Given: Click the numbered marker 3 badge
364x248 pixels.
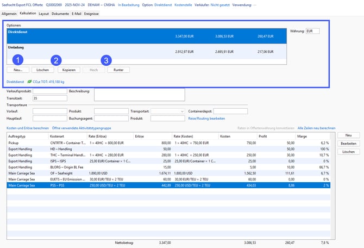Looking at the screenshot, I should [x=106, y=60].
